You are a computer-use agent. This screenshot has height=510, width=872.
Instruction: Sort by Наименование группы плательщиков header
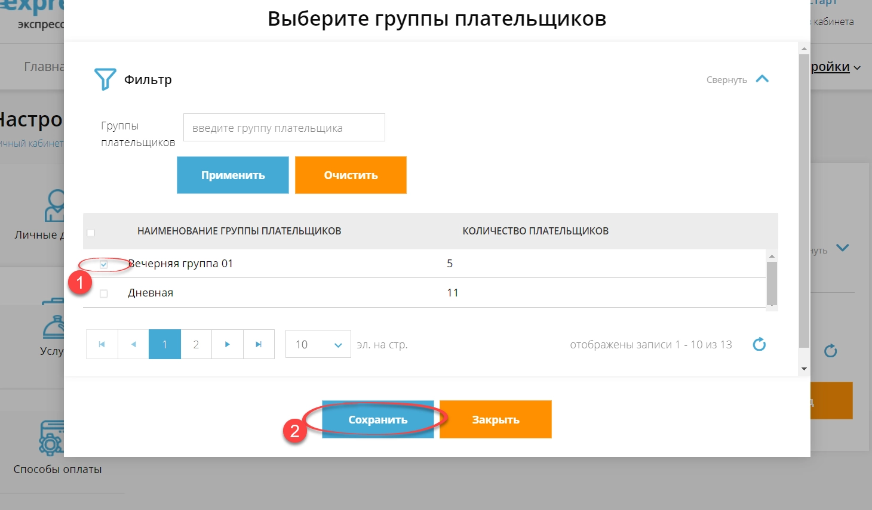coord(240,231)
